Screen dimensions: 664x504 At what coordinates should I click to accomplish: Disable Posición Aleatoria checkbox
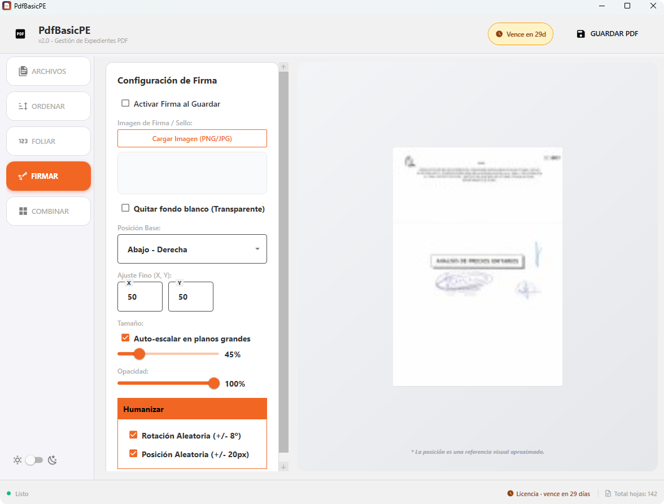133,453
